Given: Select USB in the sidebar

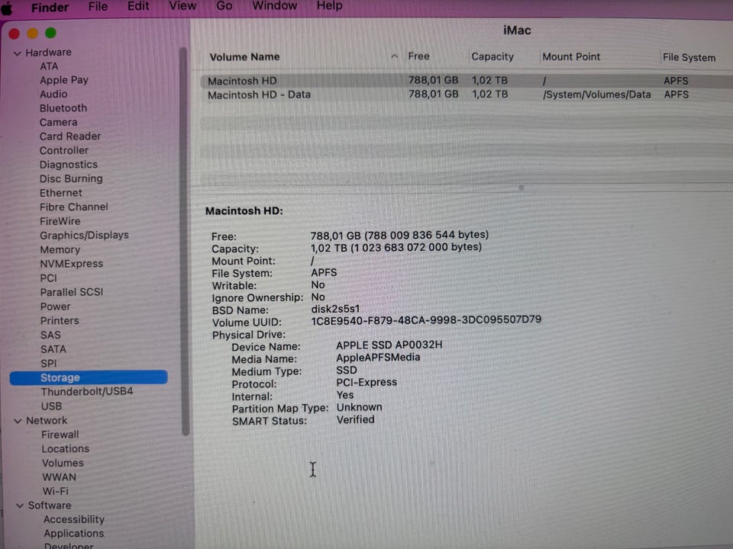Looking at the screenshot, I should [x=51, y=406].
